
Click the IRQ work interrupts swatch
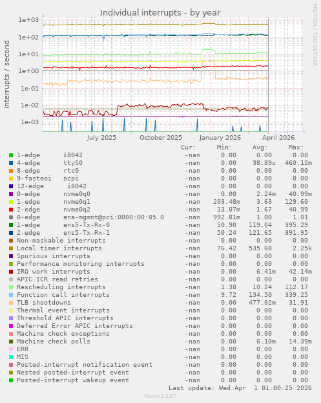click(11, 272)
